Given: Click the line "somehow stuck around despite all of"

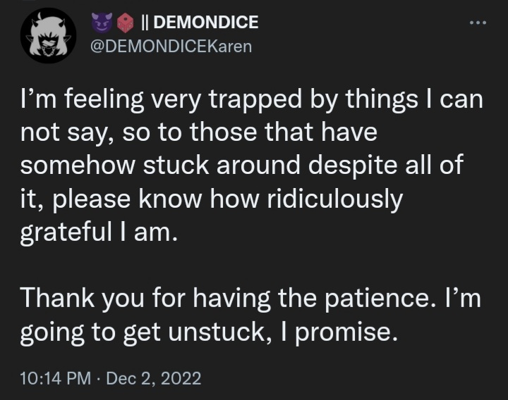Looking at the screenshot, I should click(242, 165).
